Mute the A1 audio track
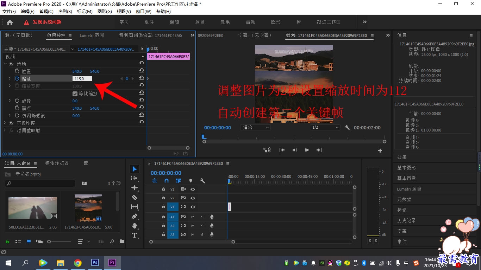Screen dimensions: 481x270 click(193, 217)
